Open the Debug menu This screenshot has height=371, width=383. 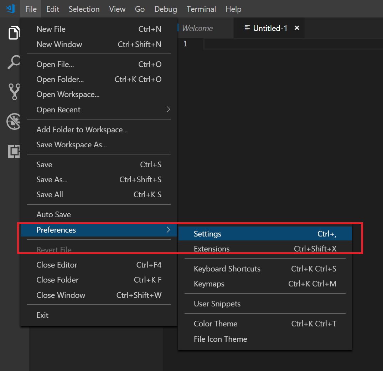(166, 9)
